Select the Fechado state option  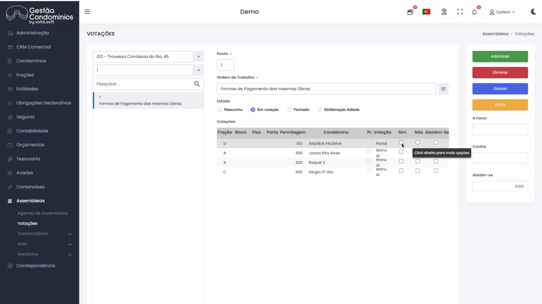(289, 110)
